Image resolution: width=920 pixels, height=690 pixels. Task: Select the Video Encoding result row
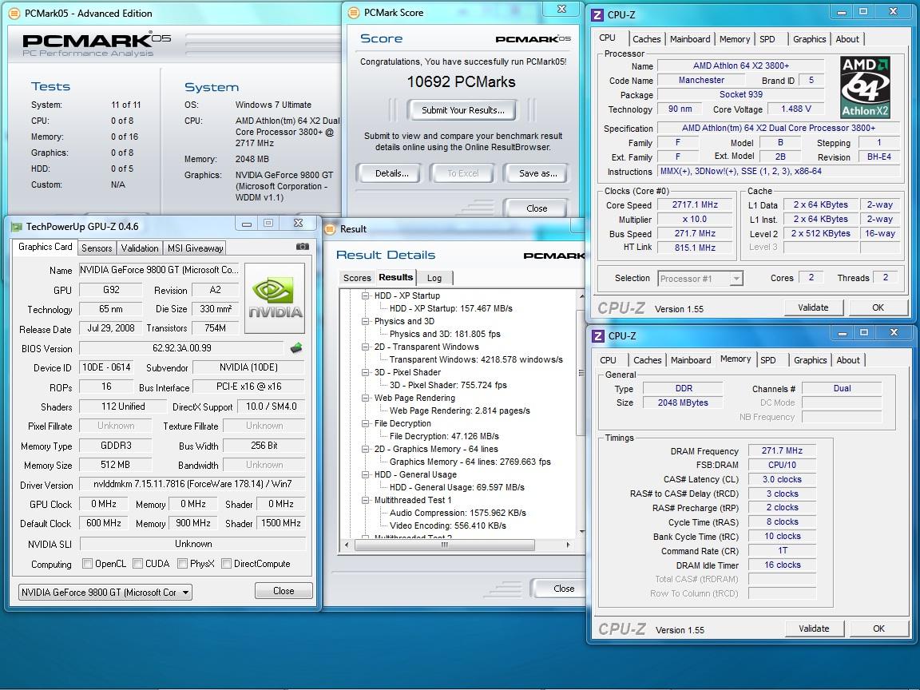click(x=448, y=525)
